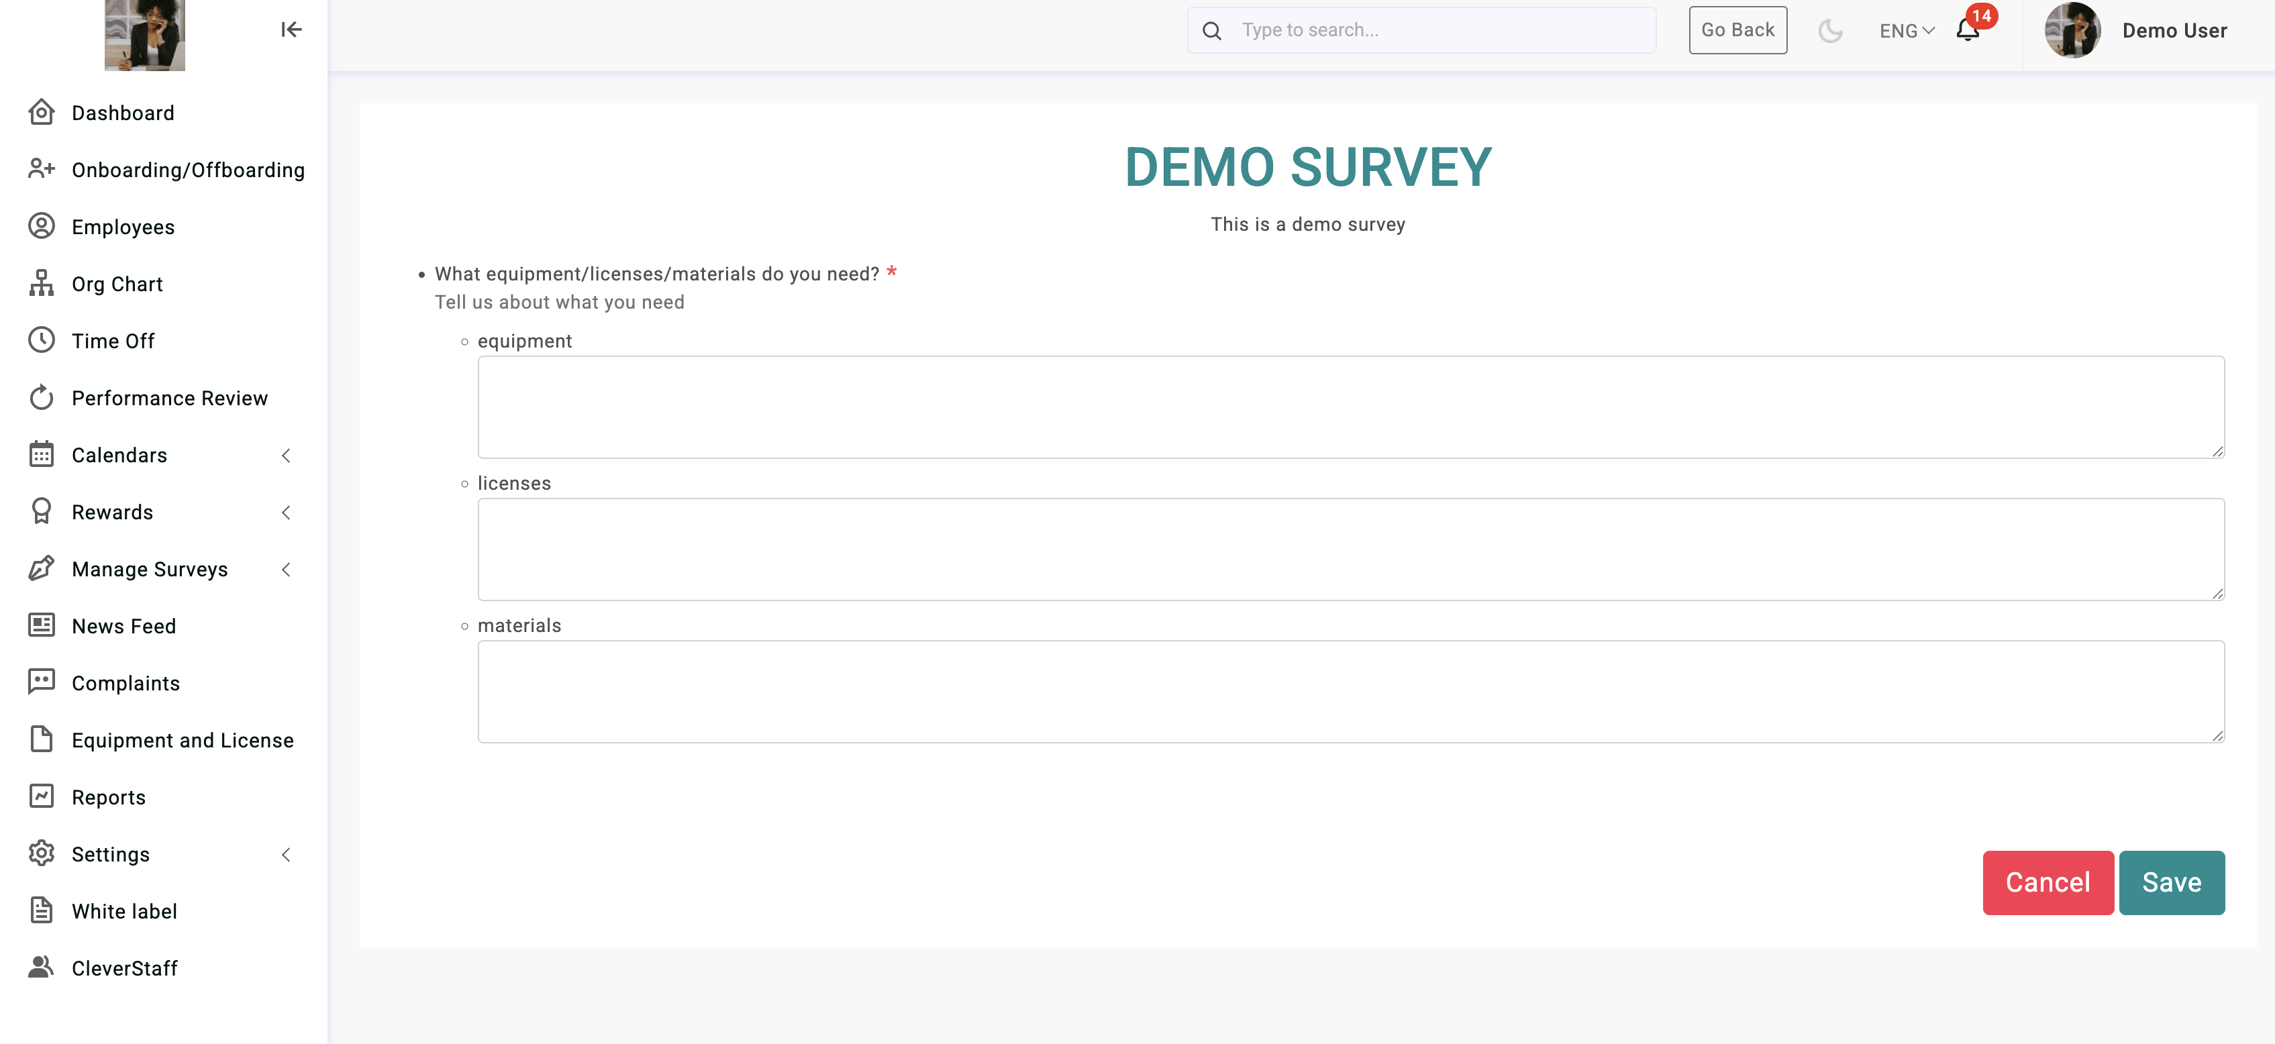Click the equipment text area

click(x=1350, y=407)
